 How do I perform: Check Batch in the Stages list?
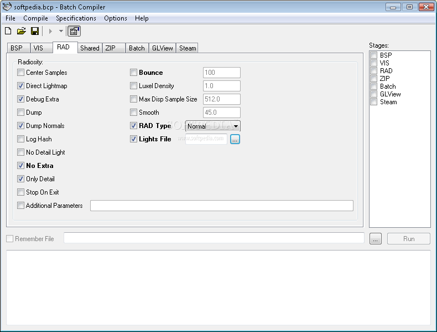[x=374, y=86]
